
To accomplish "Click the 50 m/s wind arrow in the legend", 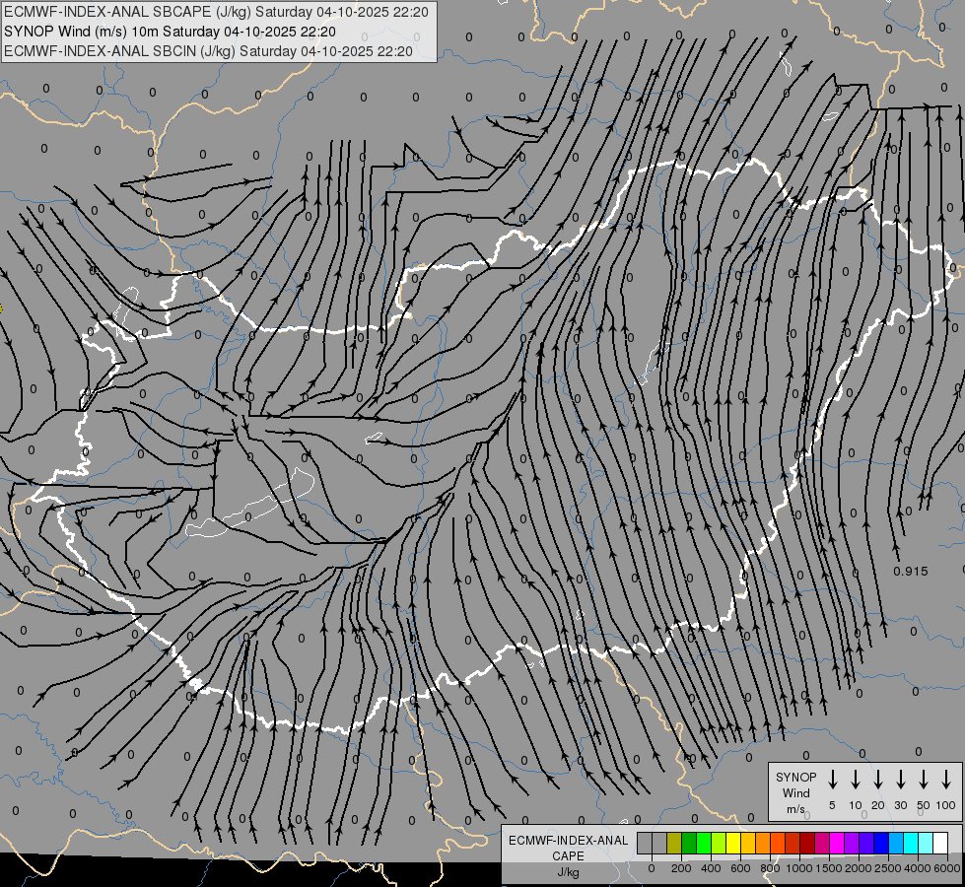I will pyautogui.click(x=924, y=779).
